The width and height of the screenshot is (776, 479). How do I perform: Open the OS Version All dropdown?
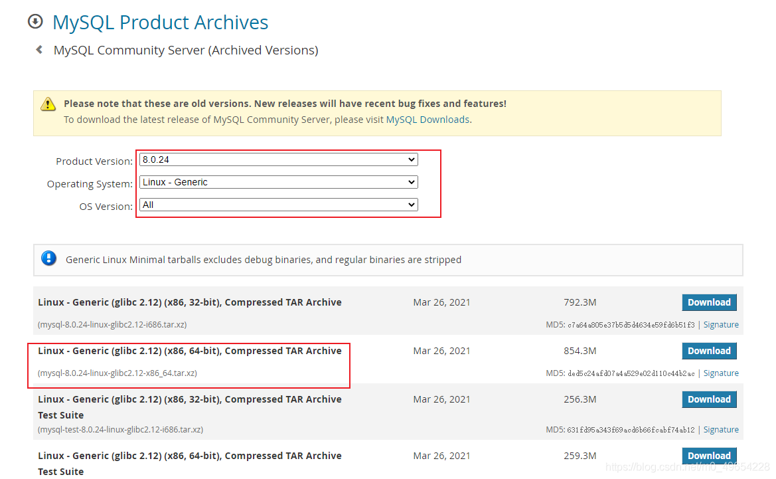(279, 205)
